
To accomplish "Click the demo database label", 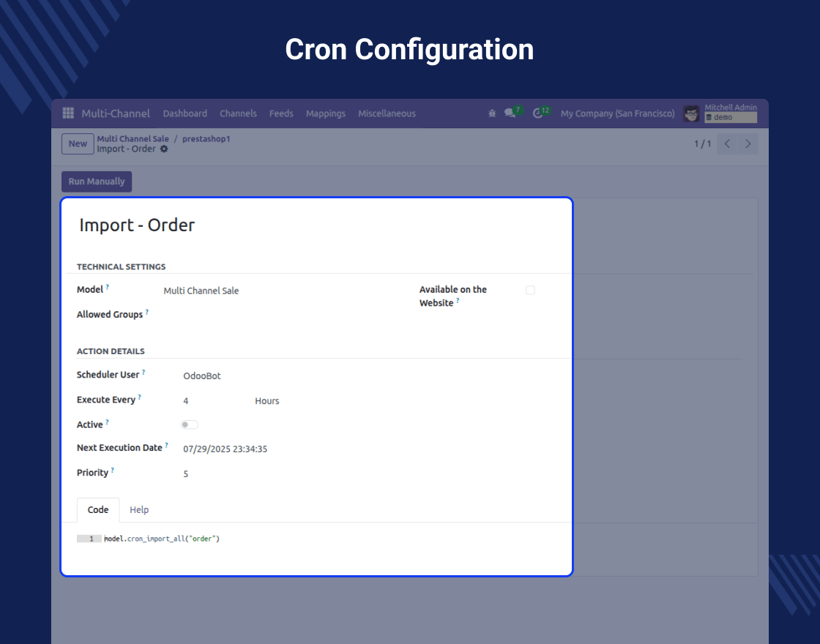I will (731, 118).
